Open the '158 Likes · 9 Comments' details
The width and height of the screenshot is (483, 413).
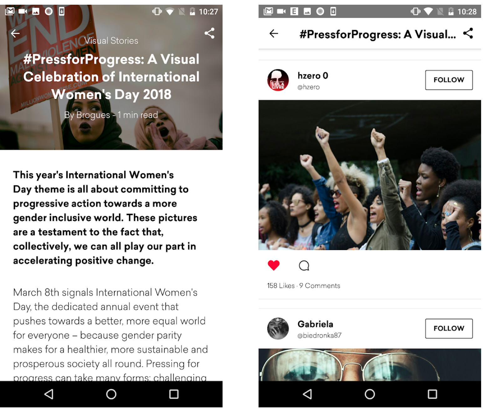(303, 286)
